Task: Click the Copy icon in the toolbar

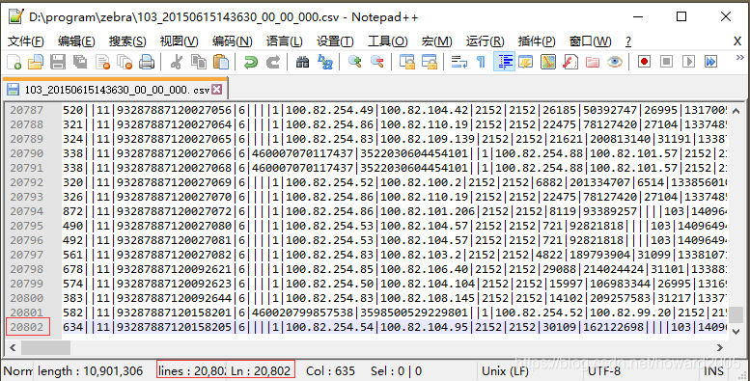Action: [x=199, y=62]
